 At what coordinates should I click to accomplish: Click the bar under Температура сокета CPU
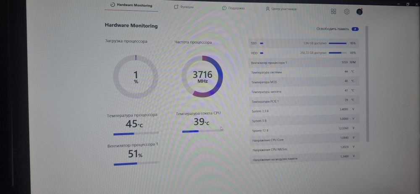(x=202, y=131)
